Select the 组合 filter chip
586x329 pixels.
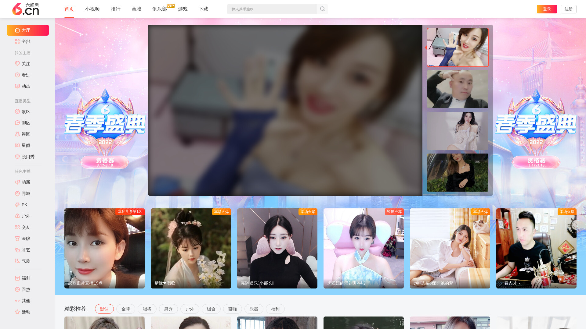tap(211, 309)
